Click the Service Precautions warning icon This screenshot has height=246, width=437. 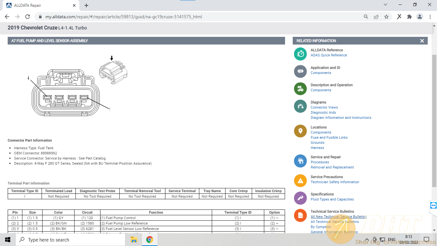pos(300,181)
